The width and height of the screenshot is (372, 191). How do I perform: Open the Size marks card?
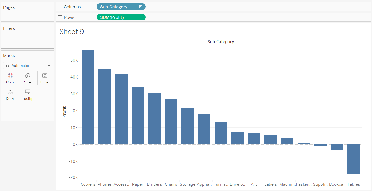(x=27, y=78)
